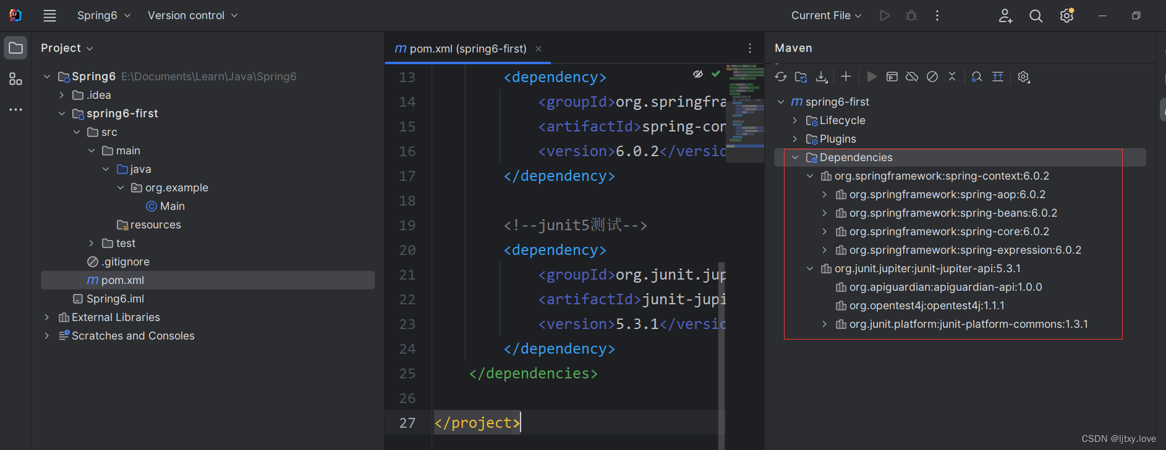Generate sources and update folders
Viewport: 1166px width, 450px height.
(x=801, y=77)
